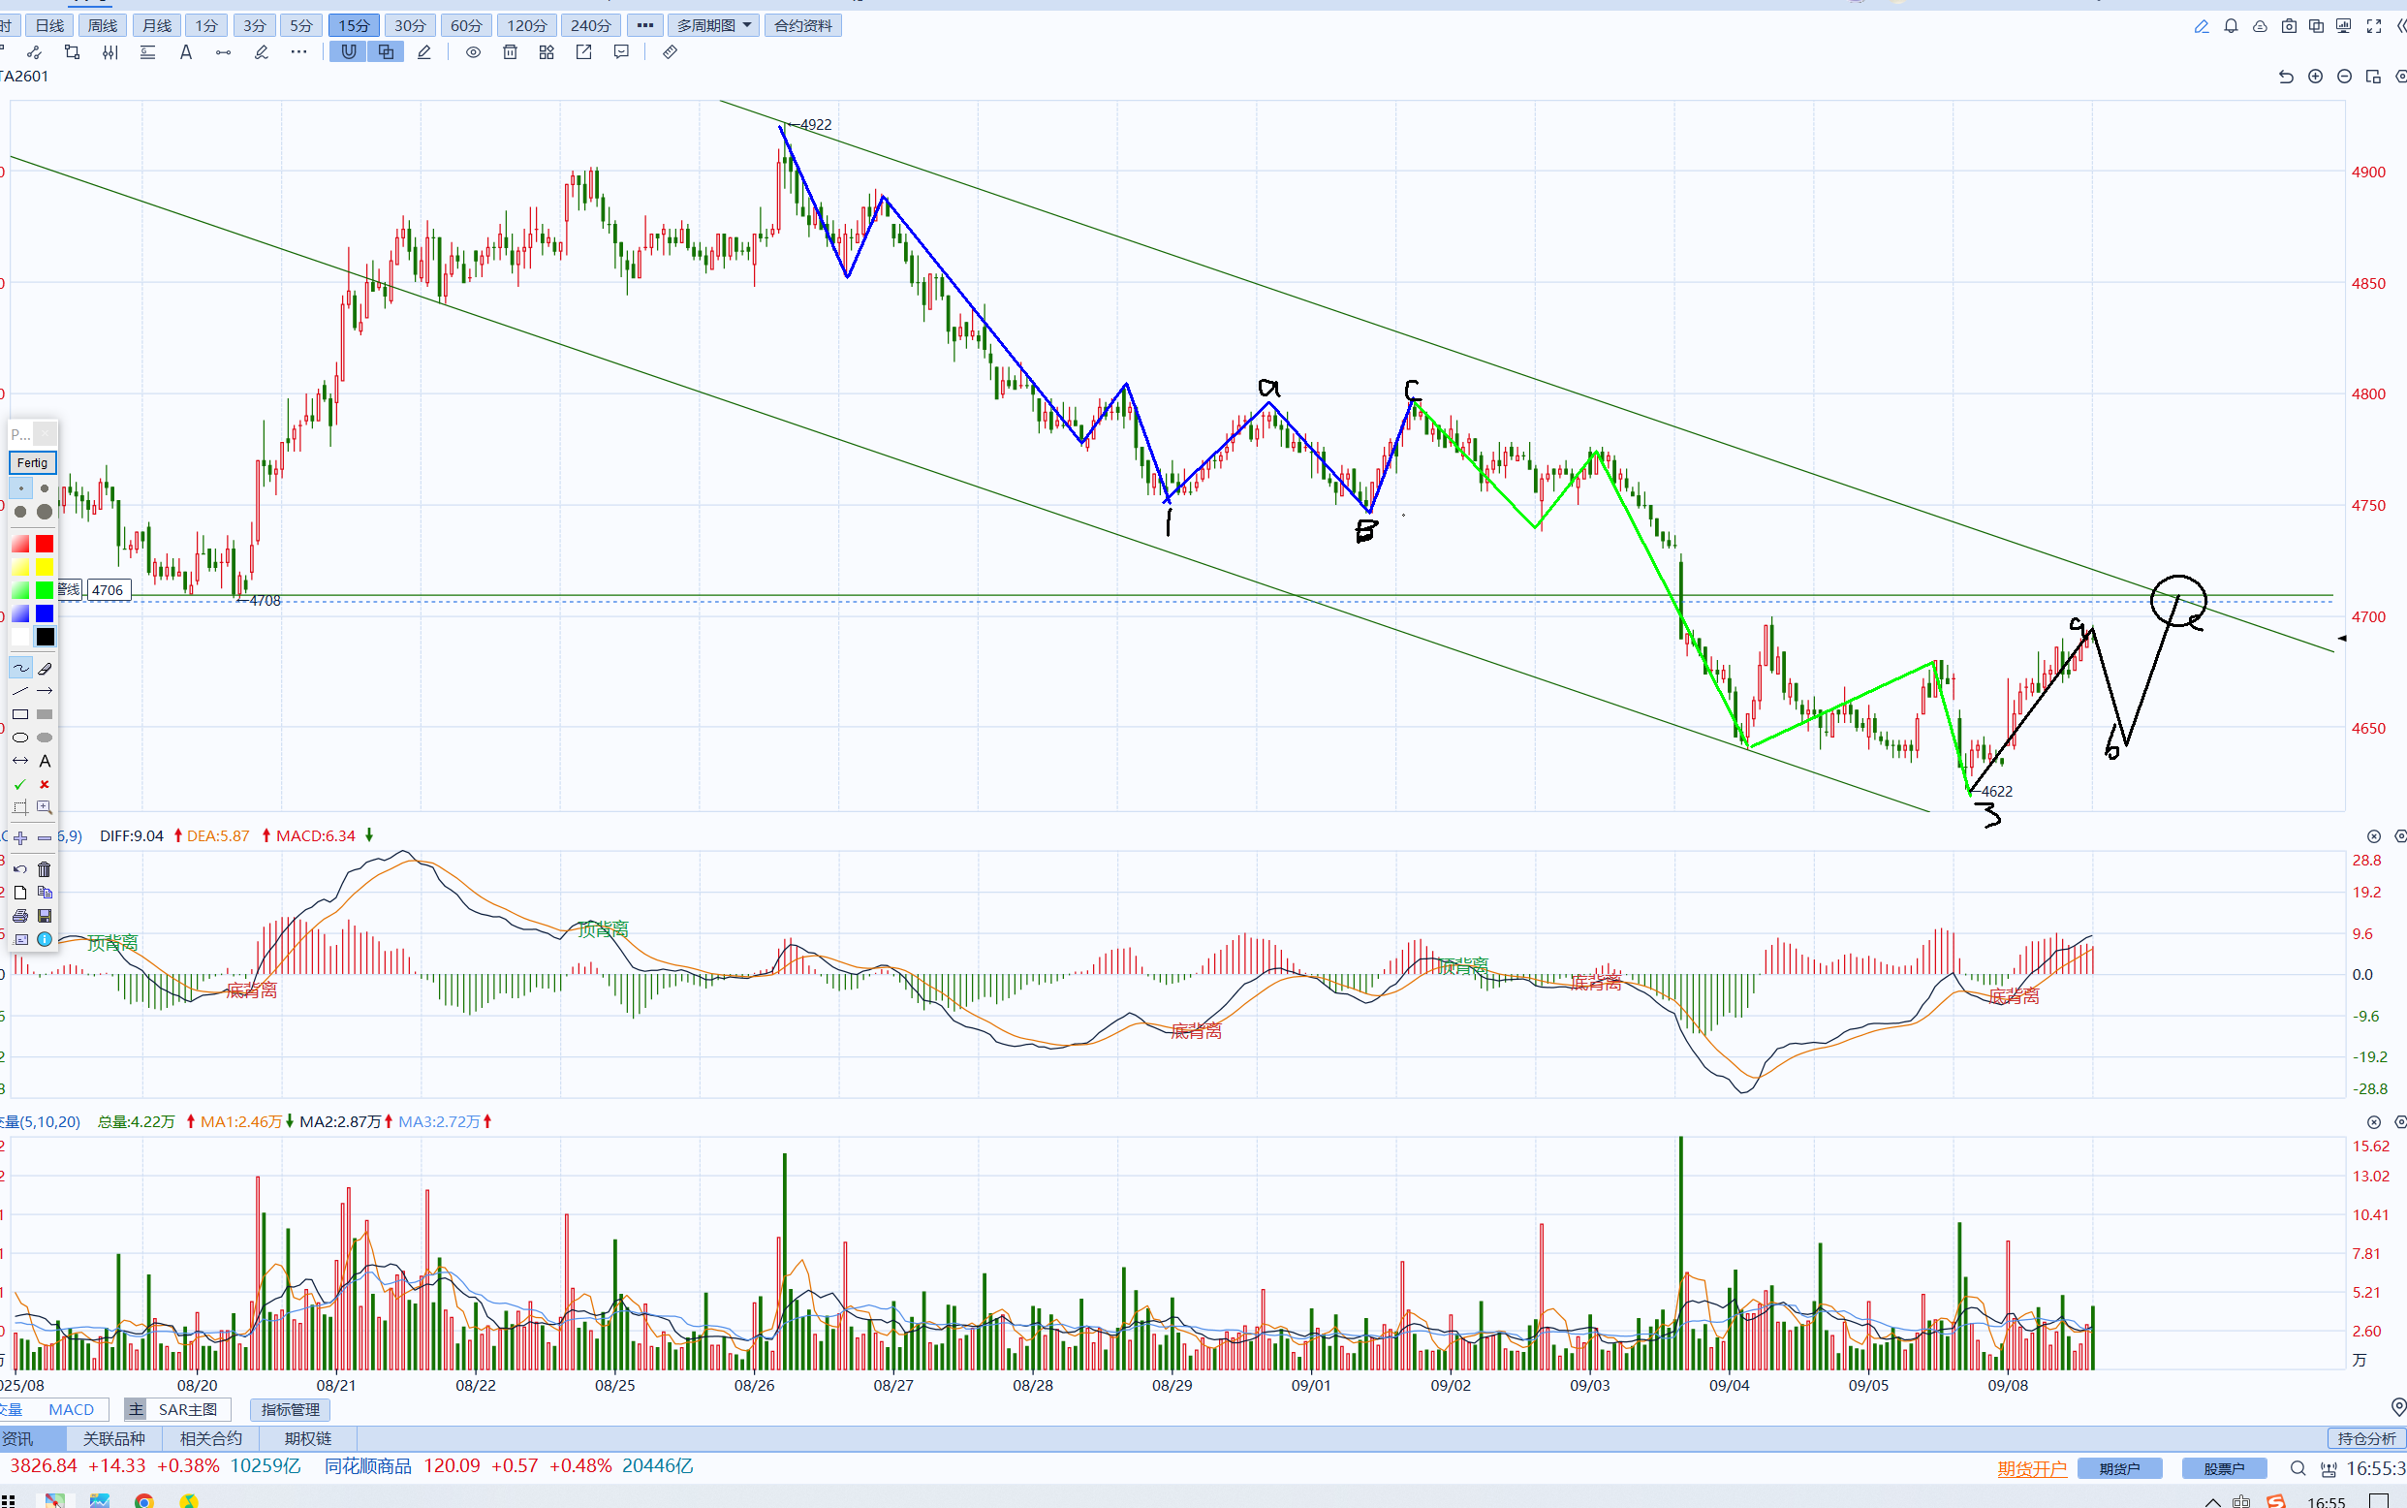Image resolution: width=2407 pixels, height=1508 pixels.
Task: Select the text tool 'A' in the top drawing toolbar
Action: [185, 52]
